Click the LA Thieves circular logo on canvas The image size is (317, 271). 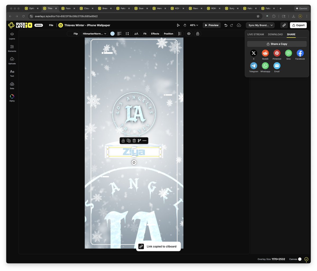(134, 114)
